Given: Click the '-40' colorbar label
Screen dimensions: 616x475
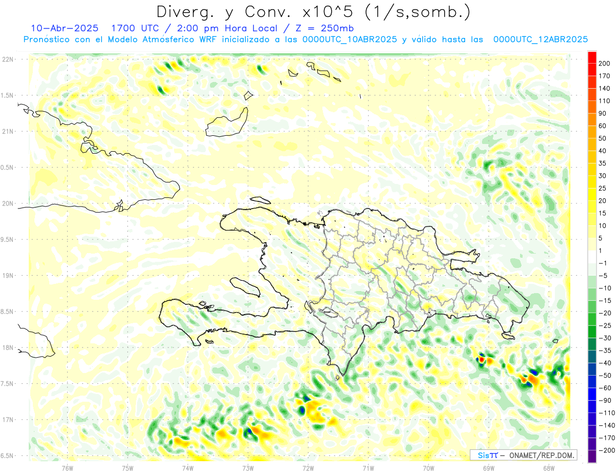Looking at the screenshot, I should coord(605,363).
